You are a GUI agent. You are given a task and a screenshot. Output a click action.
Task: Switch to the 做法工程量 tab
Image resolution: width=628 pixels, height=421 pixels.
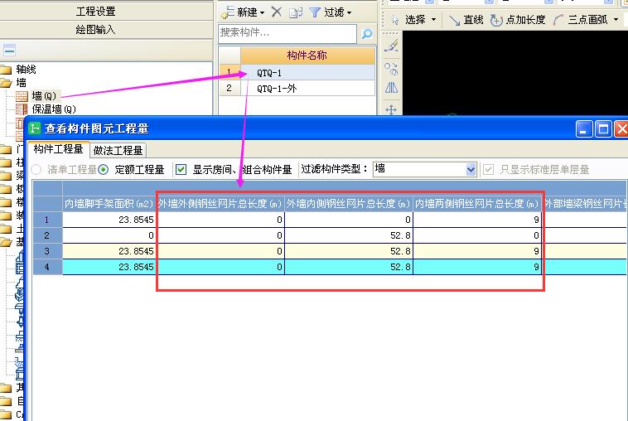point(118,151)
